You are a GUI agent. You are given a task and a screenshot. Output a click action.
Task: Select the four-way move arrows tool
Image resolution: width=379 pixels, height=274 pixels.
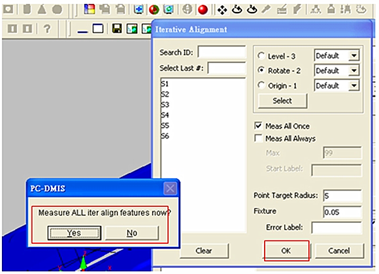click(x=222, y=10)
